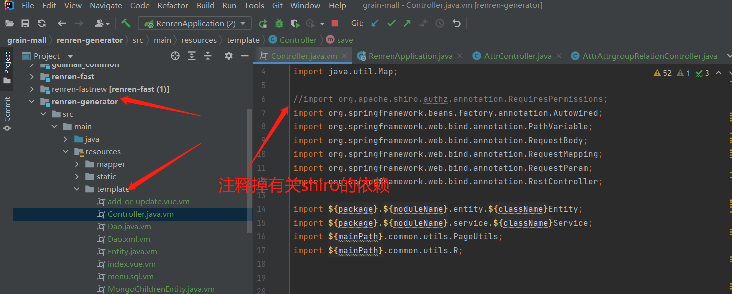The height and width of the screenshot is (294, 732).
Task: Click the grain-mall breadcrumb
Action: click(27, 40)
